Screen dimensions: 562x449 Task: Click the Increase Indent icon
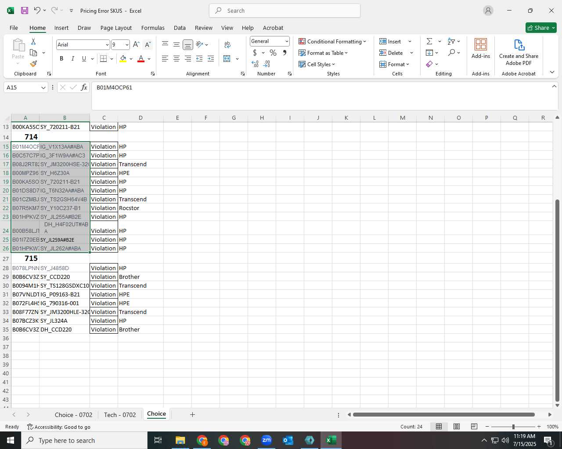pyautogui.click(x=211, y=59)
